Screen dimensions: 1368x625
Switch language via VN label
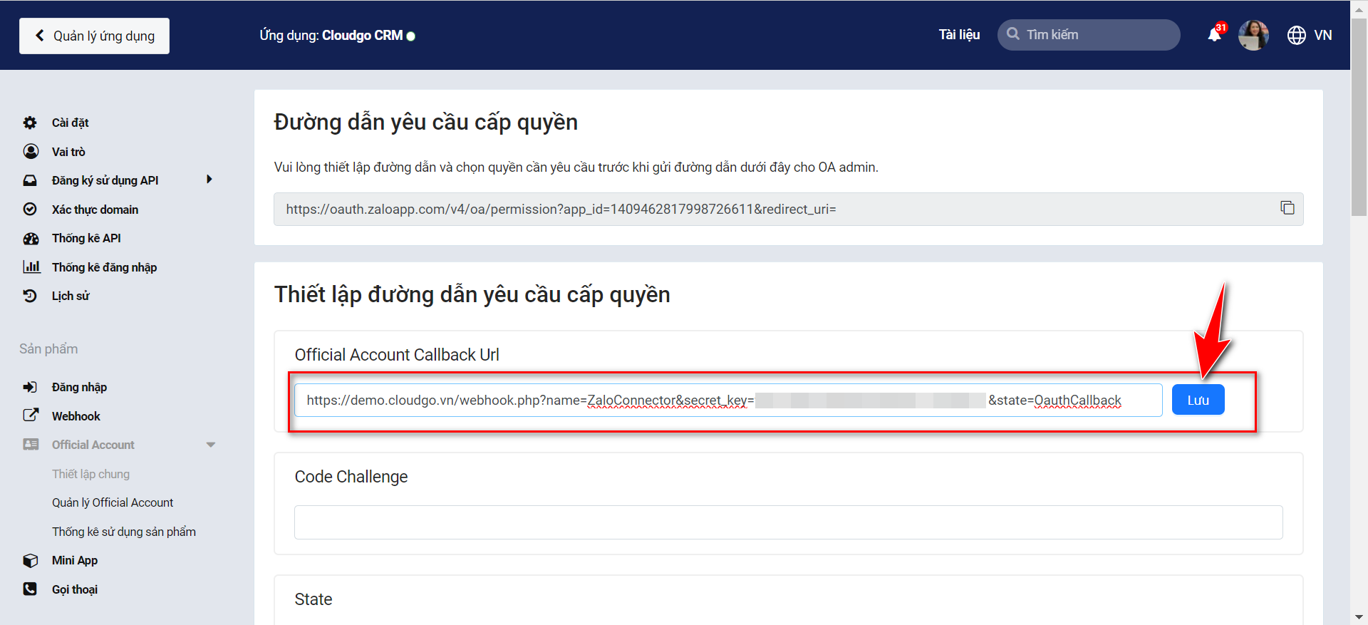(x=1323, y=35)
